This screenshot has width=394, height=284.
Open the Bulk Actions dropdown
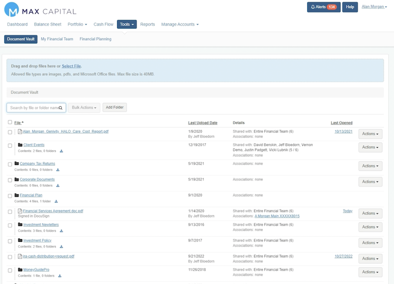84,107
